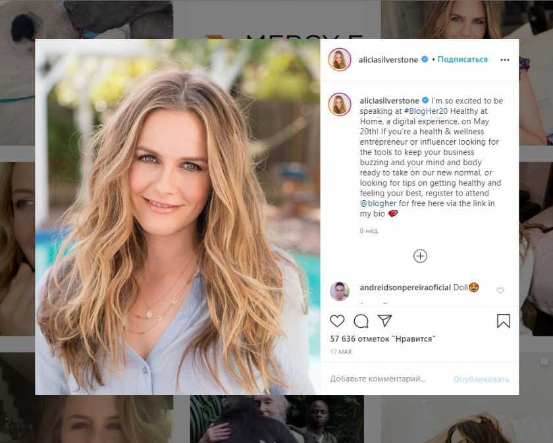Open the header profile avatar picture
The image size is (553, 443).
[x=340, y=59]
